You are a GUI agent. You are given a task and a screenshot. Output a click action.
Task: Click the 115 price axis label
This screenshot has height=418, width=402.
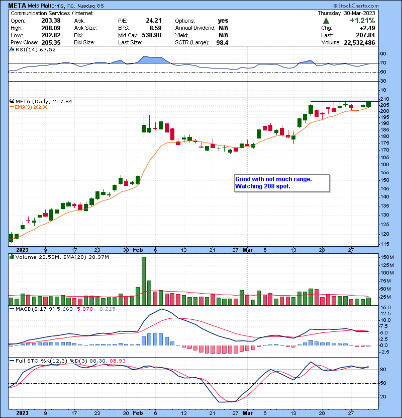pos(385,244)
